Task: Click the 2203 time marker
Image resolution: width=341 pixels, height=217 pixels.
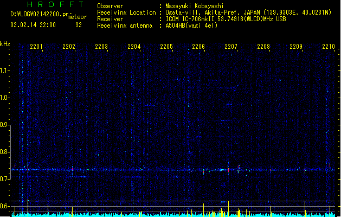Action: coord(101,47)
